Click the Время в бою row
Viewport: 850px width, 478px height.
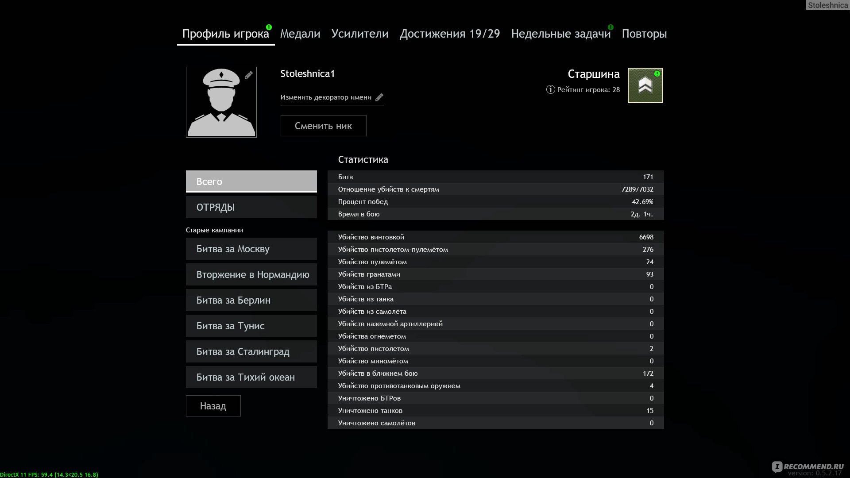coord(496,214)
